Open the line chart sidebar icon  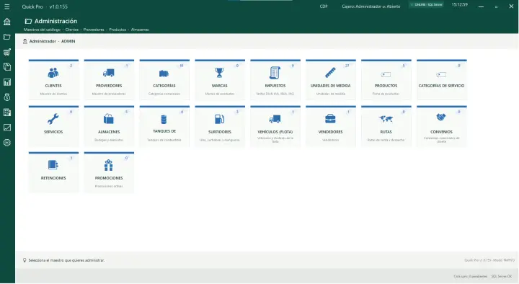(x=7, y=128)
